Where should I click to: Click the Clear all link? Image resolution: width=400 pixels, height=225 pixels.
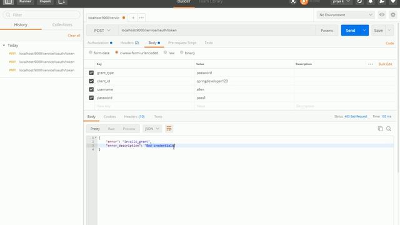(x=74, y=36)
